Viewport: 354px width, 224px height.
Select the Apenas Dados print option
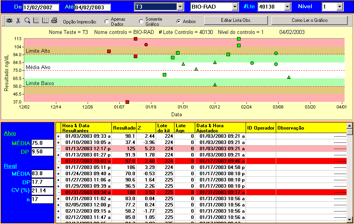click(x=107, y=21)
